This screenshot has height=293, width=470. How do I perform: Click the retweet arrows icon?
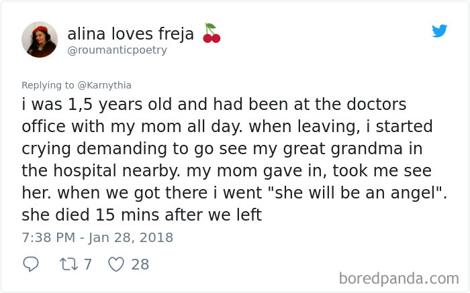pos(67,264)
